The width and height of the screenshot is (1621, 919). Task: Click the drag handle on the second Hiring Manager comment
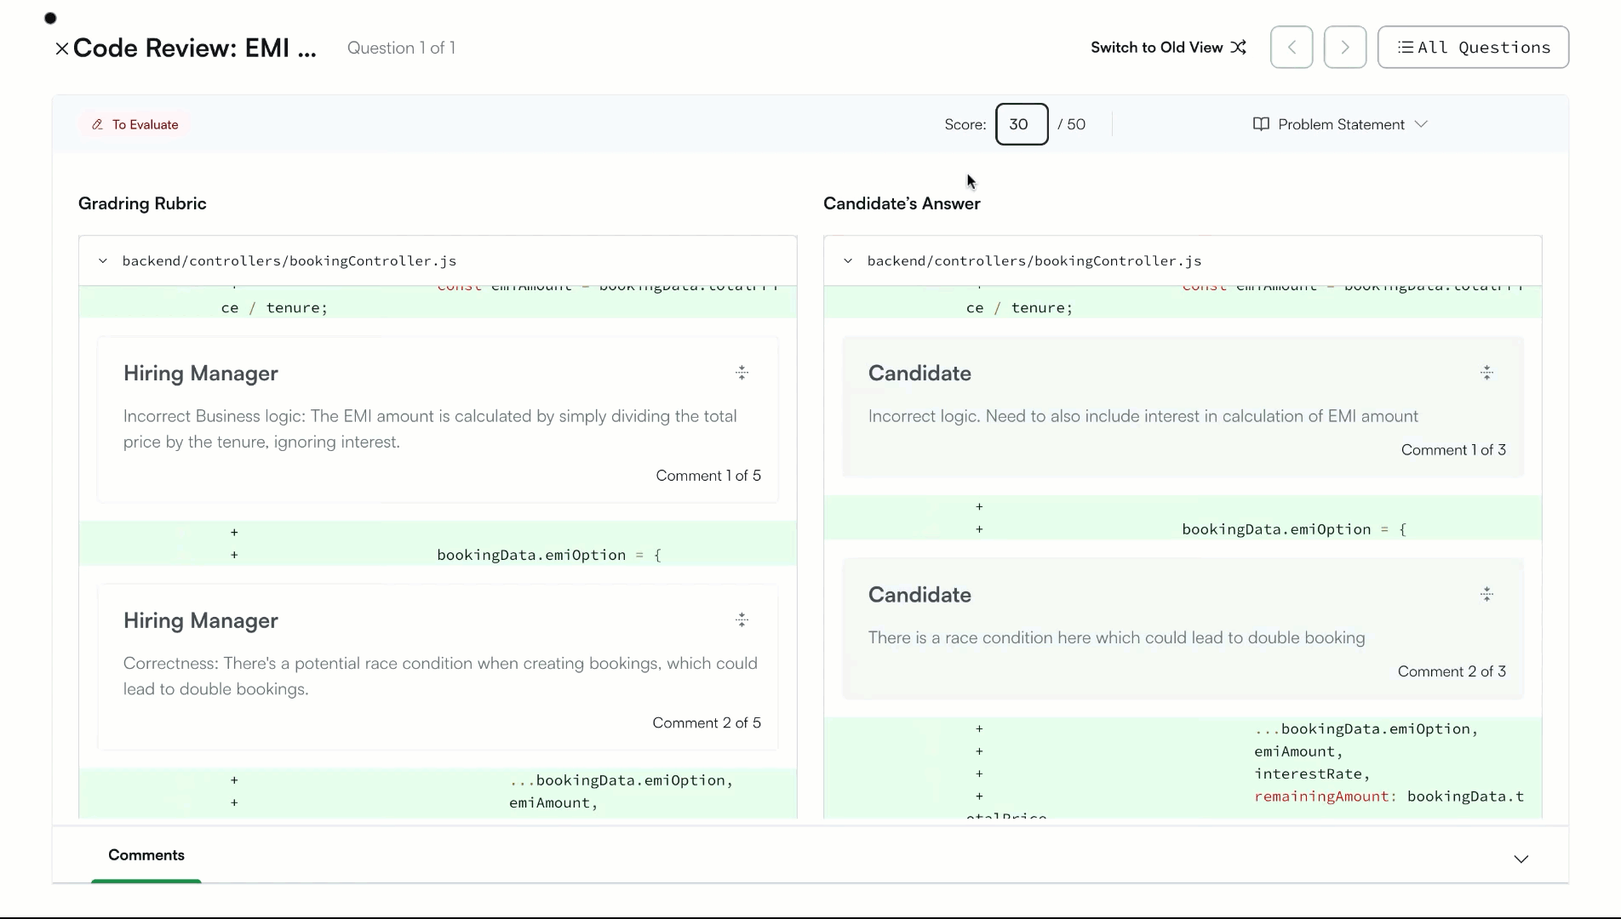click(x=742, y=619)
